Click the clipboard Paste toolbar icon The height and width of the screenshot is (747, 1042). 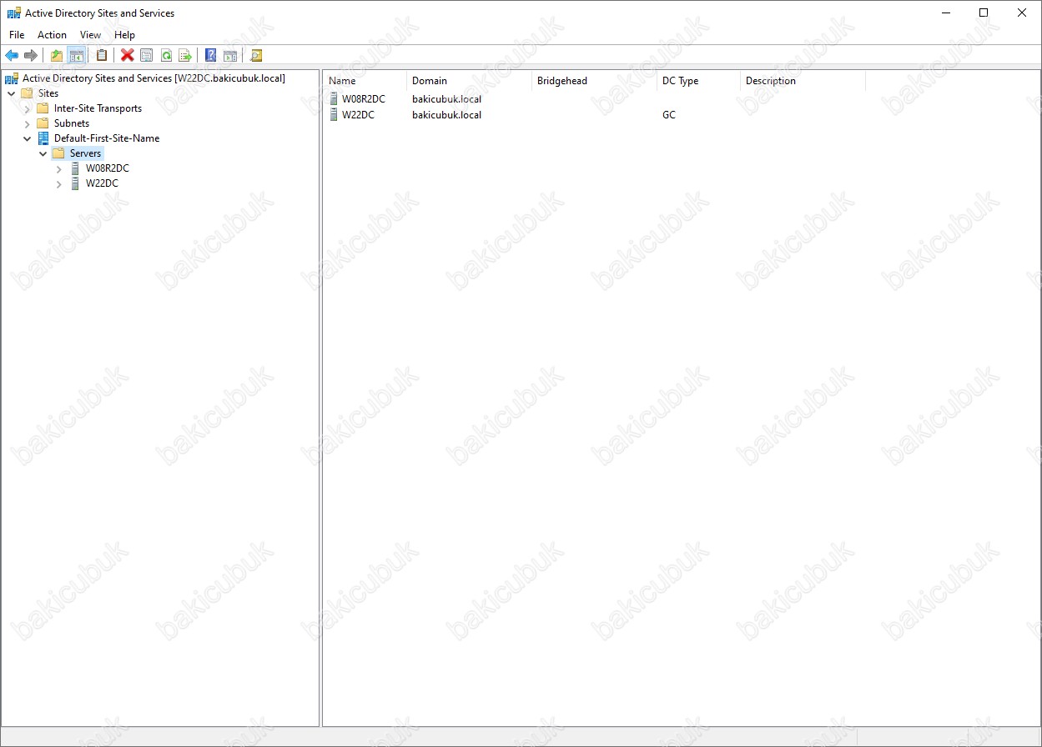coord(102,56)
